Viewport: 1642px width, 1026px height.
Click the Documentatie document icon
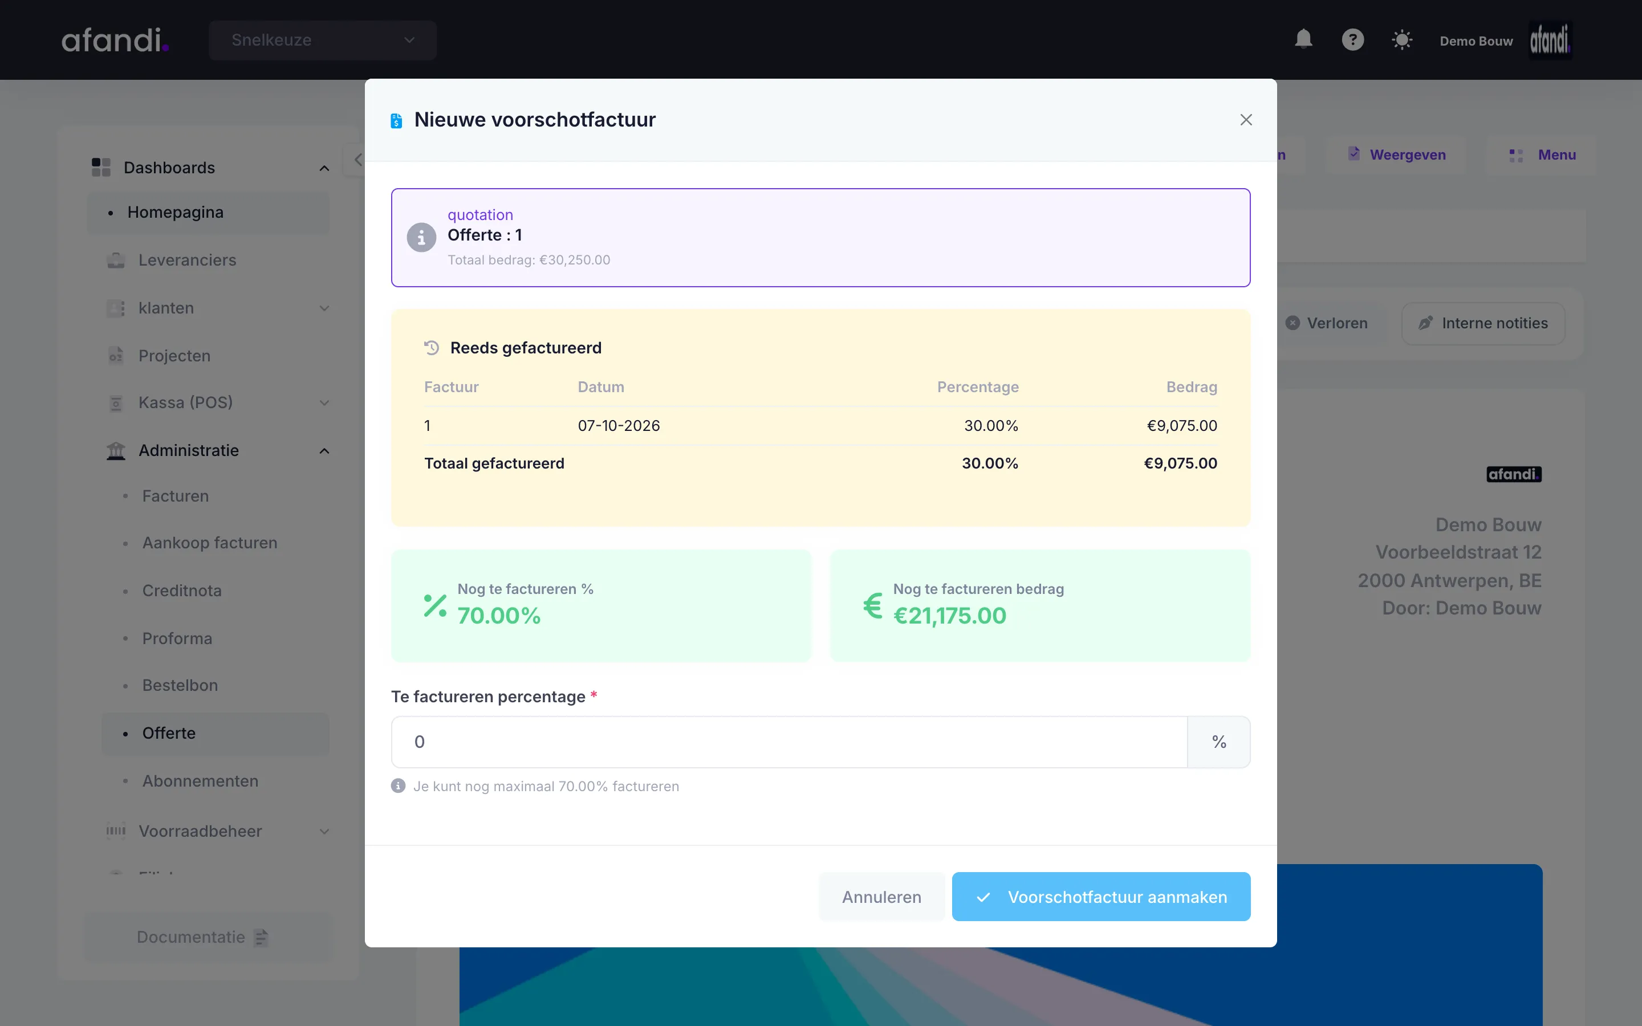point(261,937)
